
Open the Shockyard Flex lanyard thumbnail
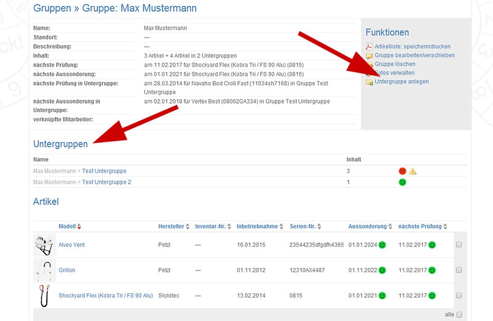click(44, 296)
